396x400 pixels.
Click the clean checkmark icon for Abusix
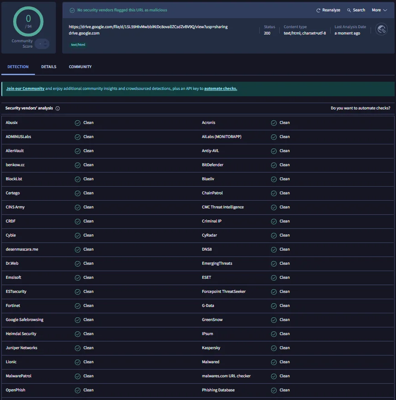click(78, 123)
